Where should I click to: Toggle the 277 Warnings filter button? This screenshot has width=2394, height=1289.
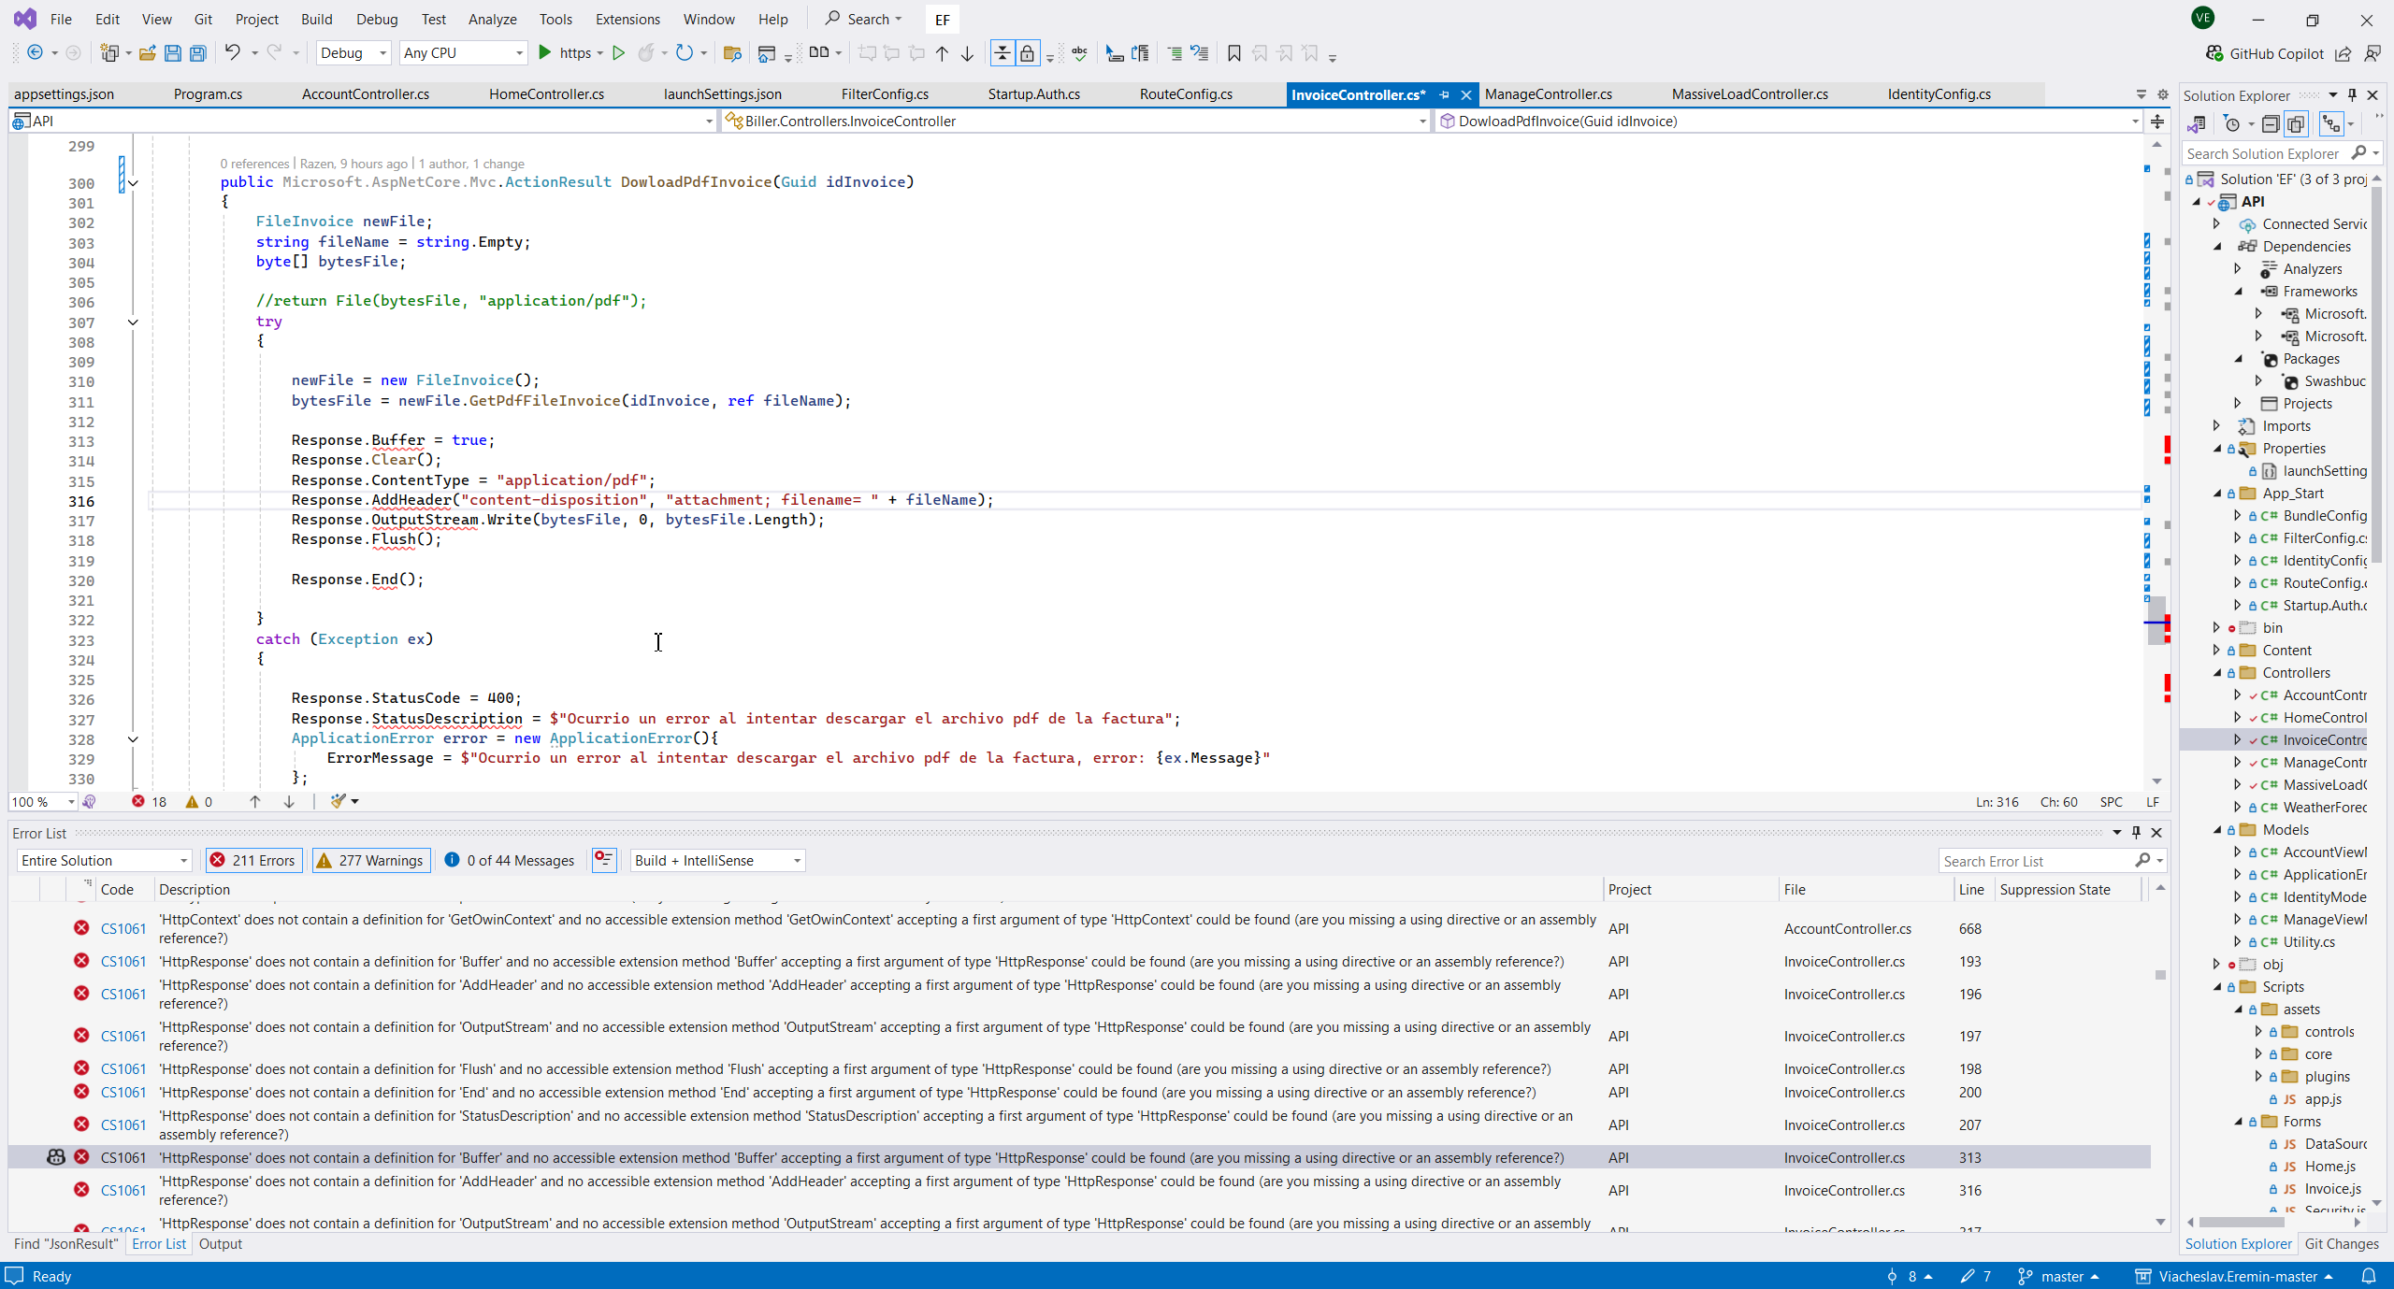point(370,860)
